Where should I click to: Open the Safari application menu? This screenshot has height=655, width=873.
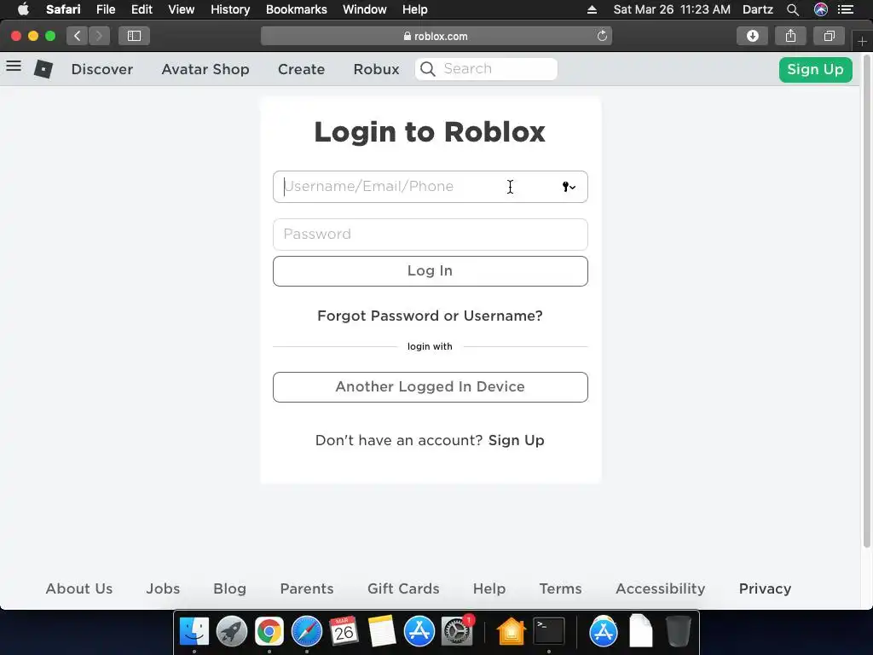tap(63, 9)
